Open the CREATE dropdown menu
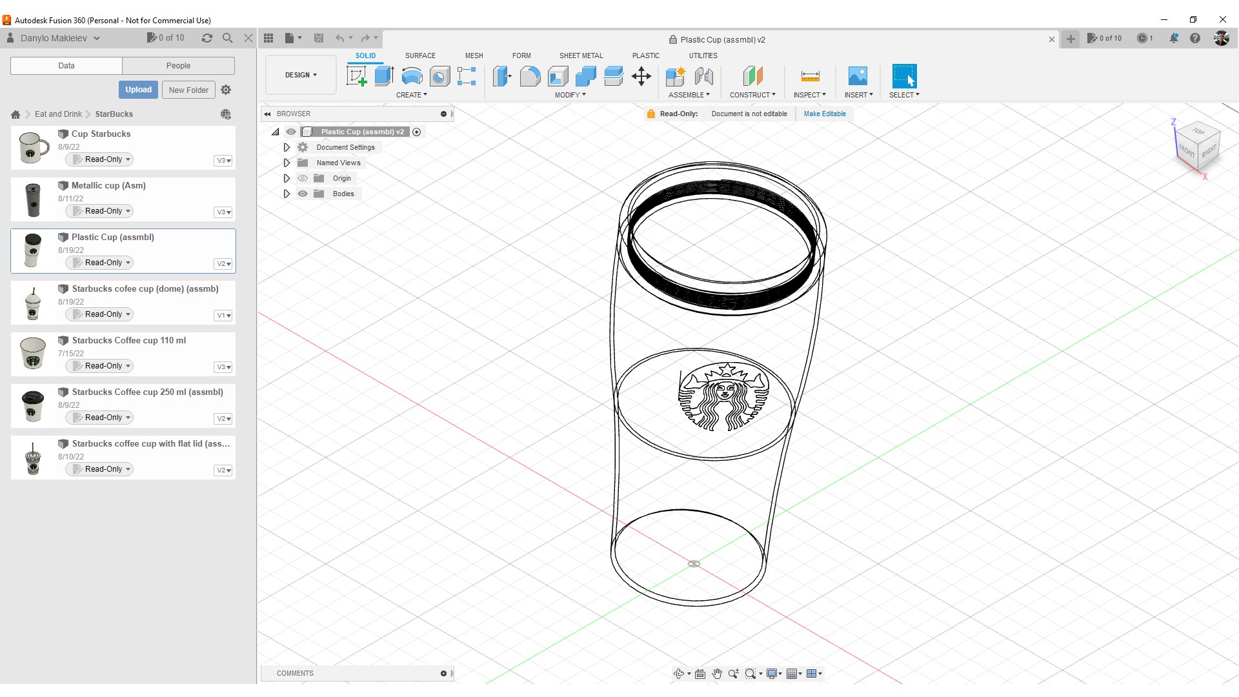The height and width of the screenshot is (697, 1239). click(x=412, y=95)
